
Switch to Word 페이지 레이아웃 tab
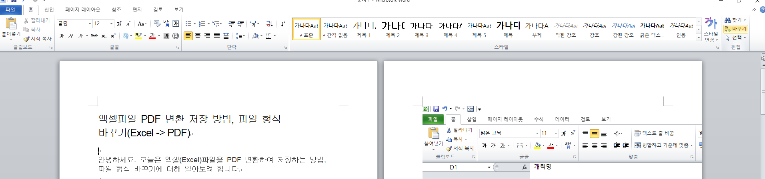point(83,10)
